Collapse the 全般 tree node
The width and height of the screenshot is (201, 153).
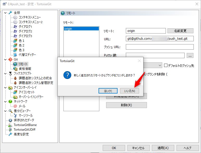(5, 13)
